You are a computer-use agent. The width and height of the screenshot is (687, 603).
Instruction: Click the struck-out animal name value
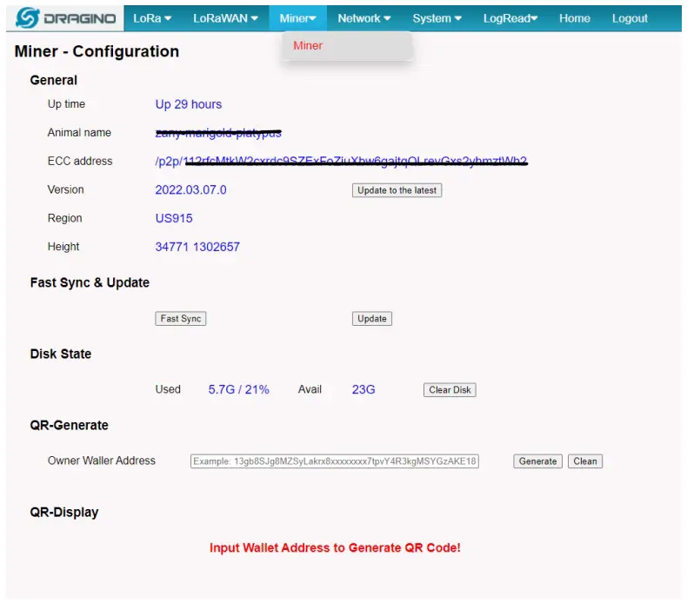tap(218, 133)
